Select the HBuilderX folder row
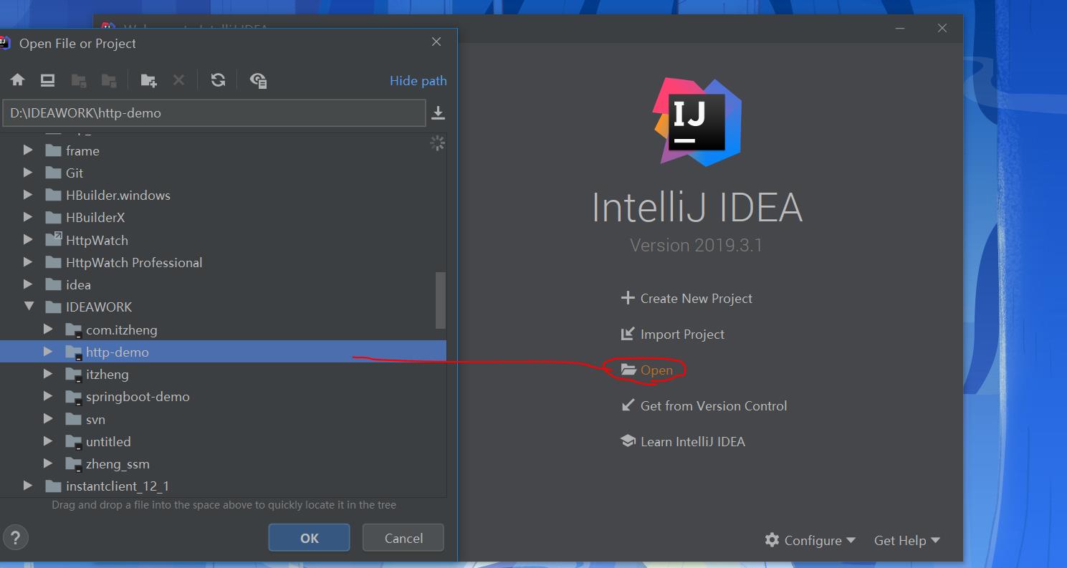Image resolution: width=1067 pixels, height=568 pixels. [223, 217]
